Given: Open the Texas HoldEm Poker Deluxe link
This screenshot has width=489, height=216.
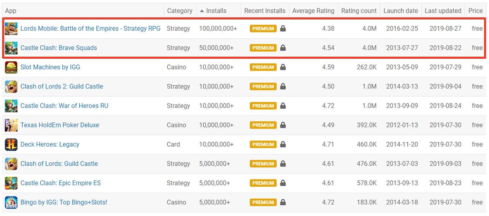Looking at the screenshot, I should pyautogui.click(x=60, y=125).
